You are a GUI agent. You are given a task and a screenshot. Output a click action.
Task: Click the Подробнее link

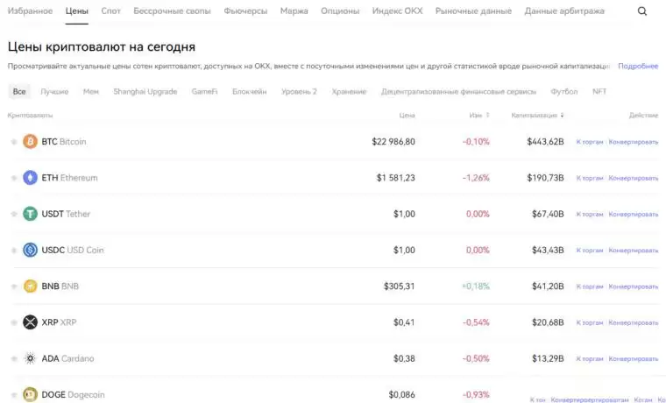coord(638,66)
